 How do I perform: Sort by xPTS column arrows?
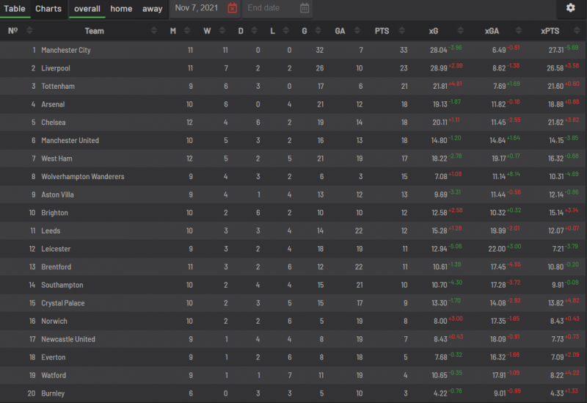577,31
